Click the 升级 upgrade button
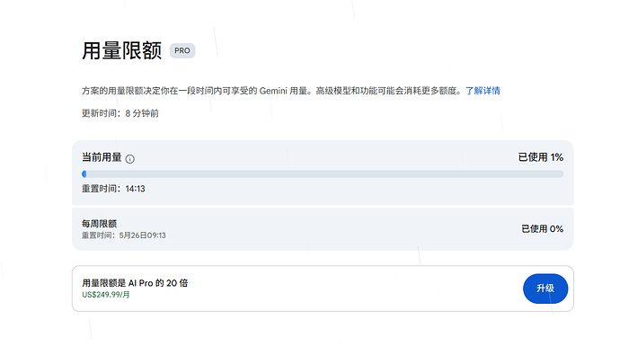 point(545,289)
